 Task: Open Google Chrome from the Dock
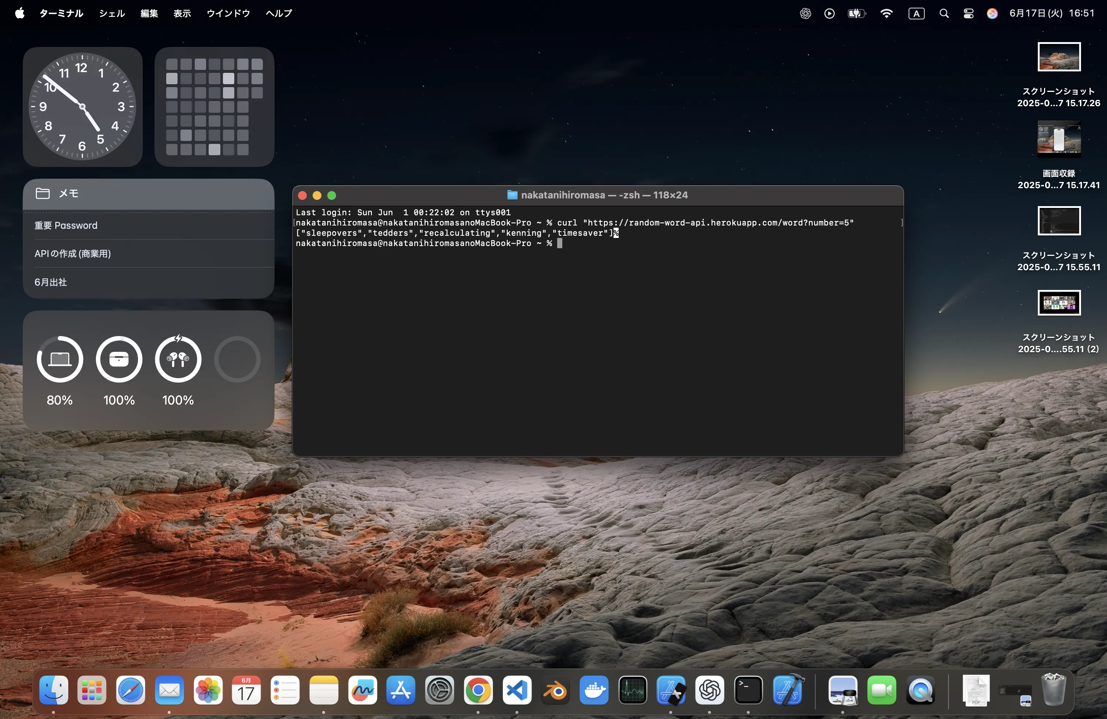click(x=478, y=690)
